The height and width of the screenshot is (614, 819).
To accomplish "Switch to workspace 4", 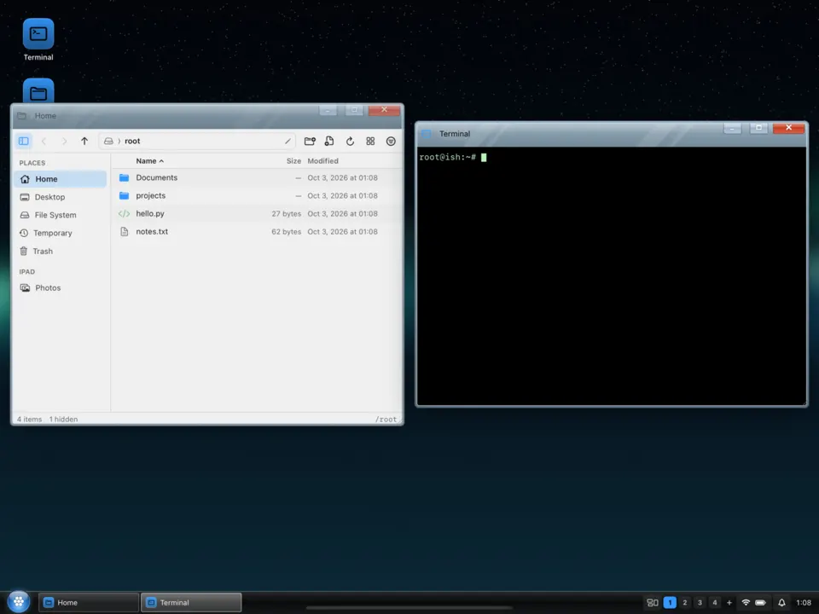I will pyautogui.click(x=715, y=603).
